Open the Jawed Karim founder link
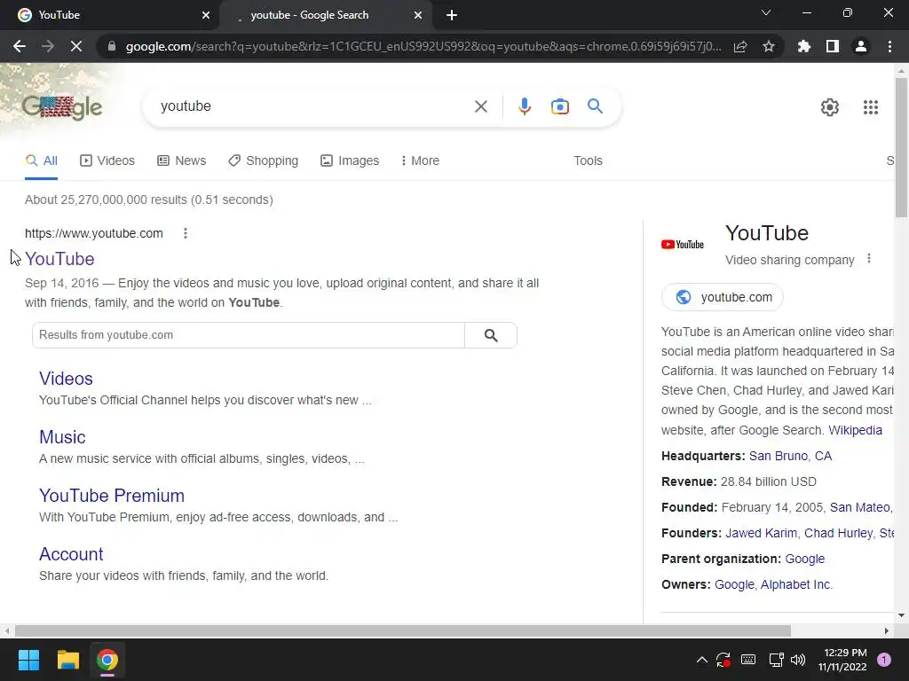 pos(761,533)
